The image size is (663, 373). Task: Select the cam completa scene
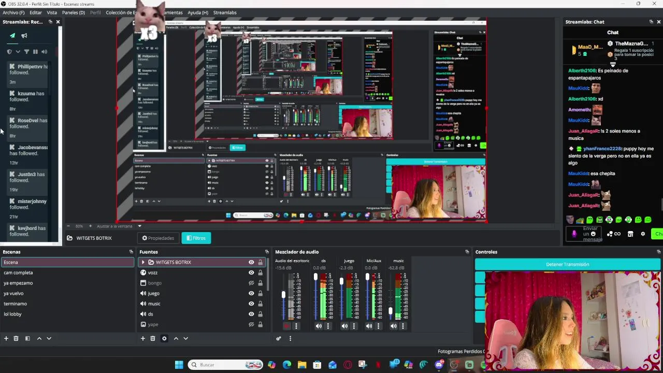point(67,272)
